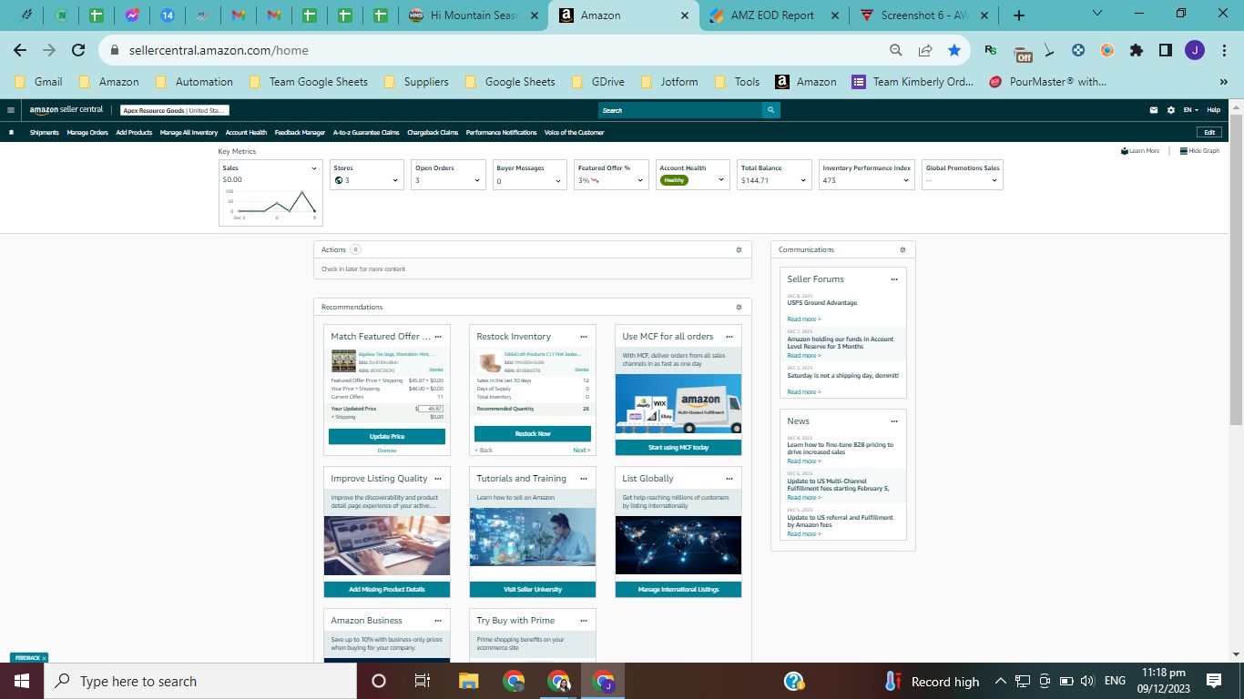Click Next in Restock Inventory card
This screenshot has width=1244, height=699.
click(581, 451)
